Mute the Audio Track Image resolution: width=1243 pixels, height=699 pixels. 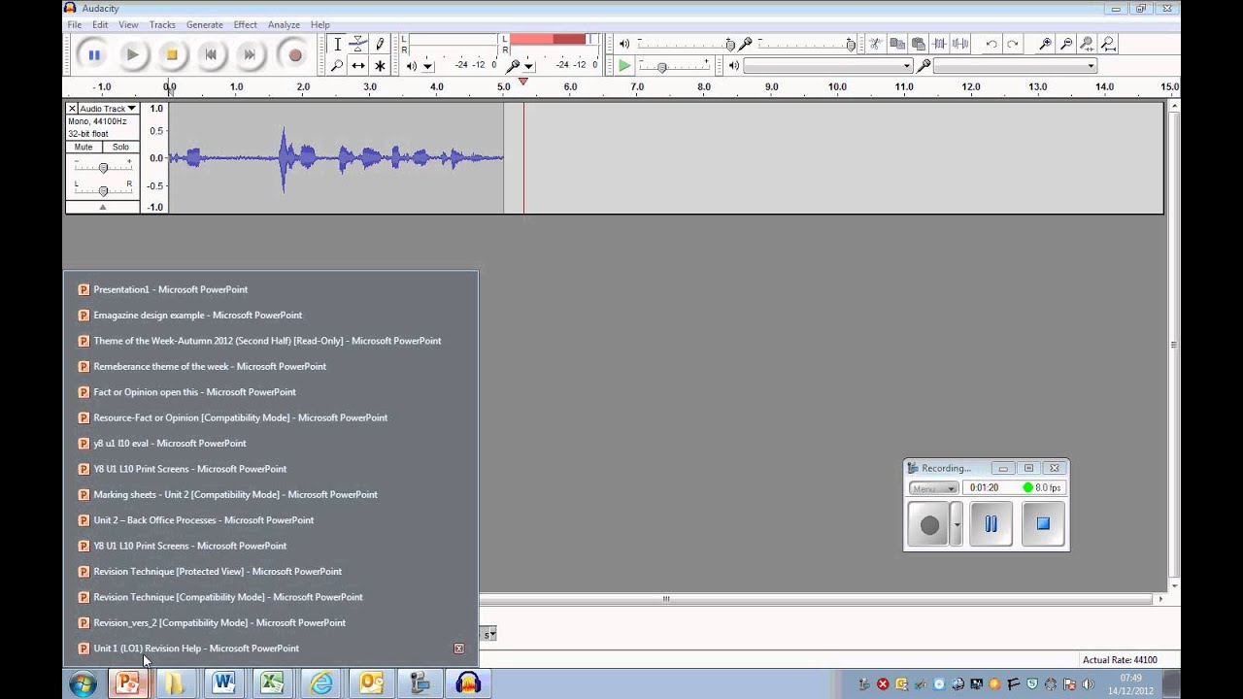coord(84,147)
